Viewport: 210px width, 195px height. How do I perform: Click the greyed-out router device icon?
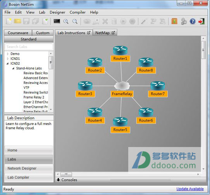point(87,21)
